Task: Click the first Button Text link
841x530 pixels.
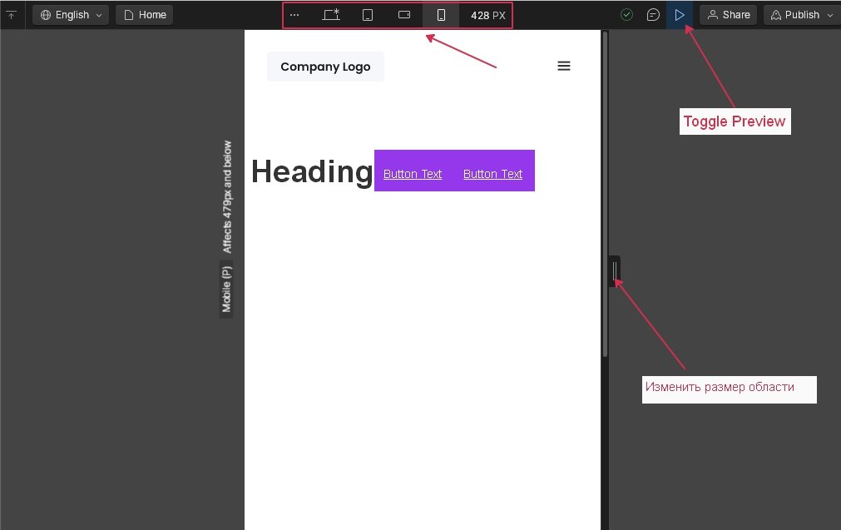Action: click(413, 174)
